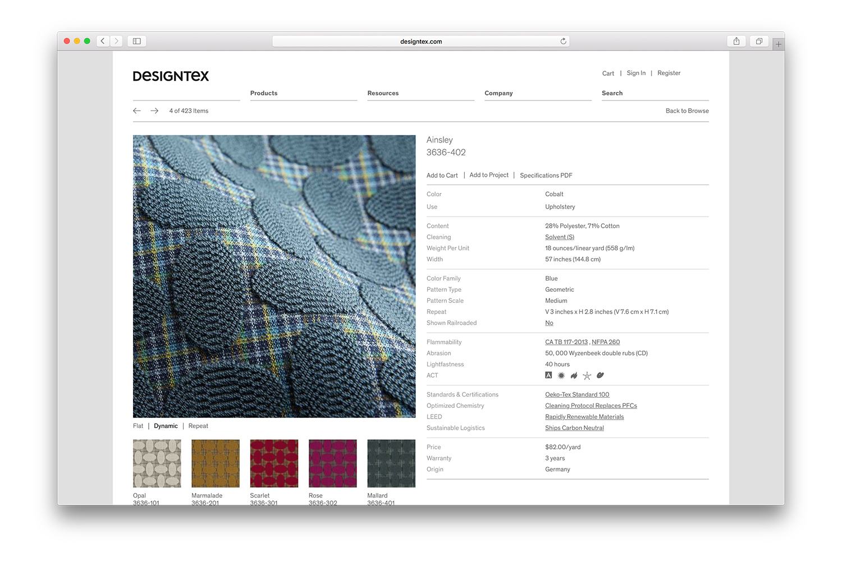The image size is (842, 561).
Task: Click the ACT abrasion 'A' icon
Action: (x=548, y=375)
